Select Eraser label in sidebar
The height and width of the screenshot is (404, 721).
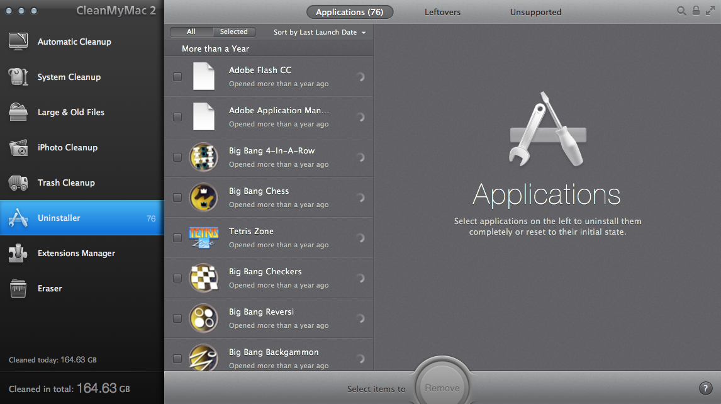(x=50, y=288)
